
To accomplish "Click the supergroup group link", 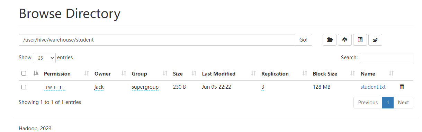I will click(145, 87).
